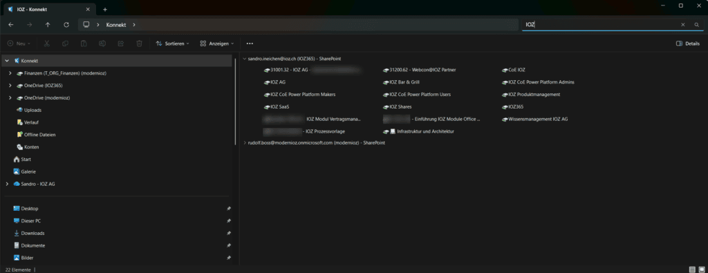Select Wissensmanagement IOZ AG site
The image size is (708, 273).
pos(534,120)
